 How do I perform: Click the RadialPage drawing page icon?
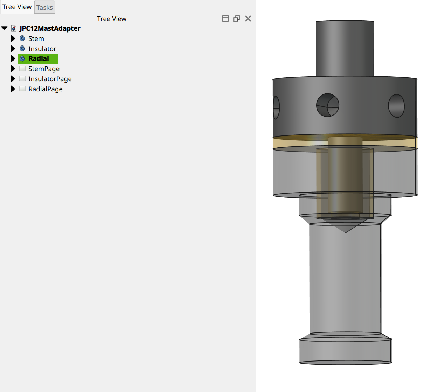(x=22, y=89)
